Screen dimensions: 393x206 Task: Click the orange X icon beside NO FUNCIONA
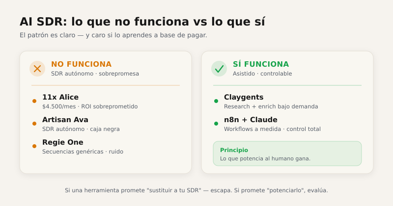click(x=37, y=69)
